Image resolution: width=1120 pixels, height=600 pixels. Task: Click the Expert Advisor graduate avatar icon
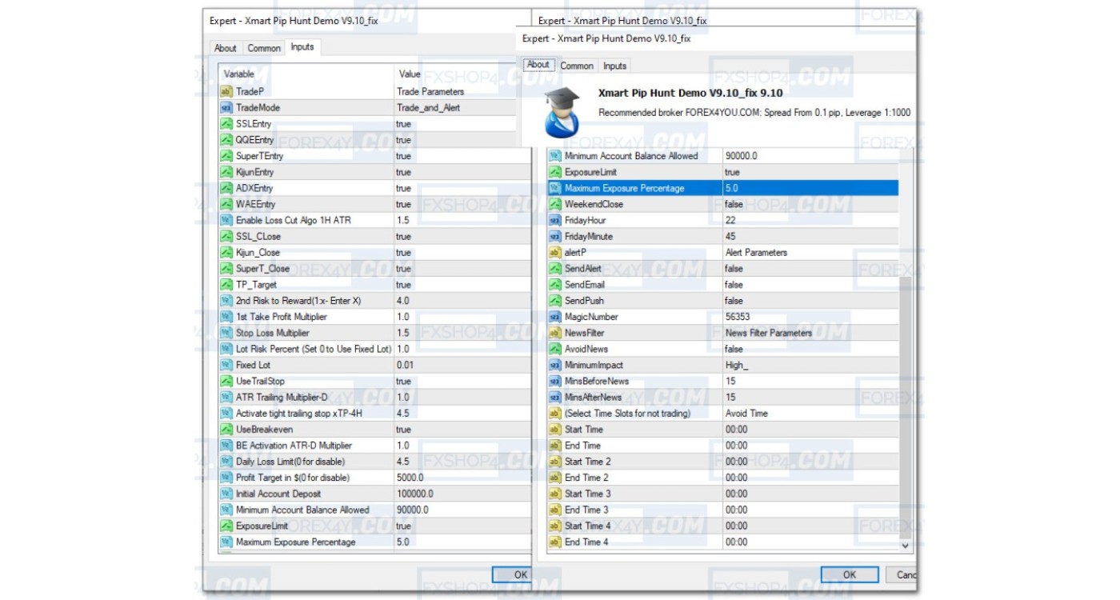click(x=562, y=113)
